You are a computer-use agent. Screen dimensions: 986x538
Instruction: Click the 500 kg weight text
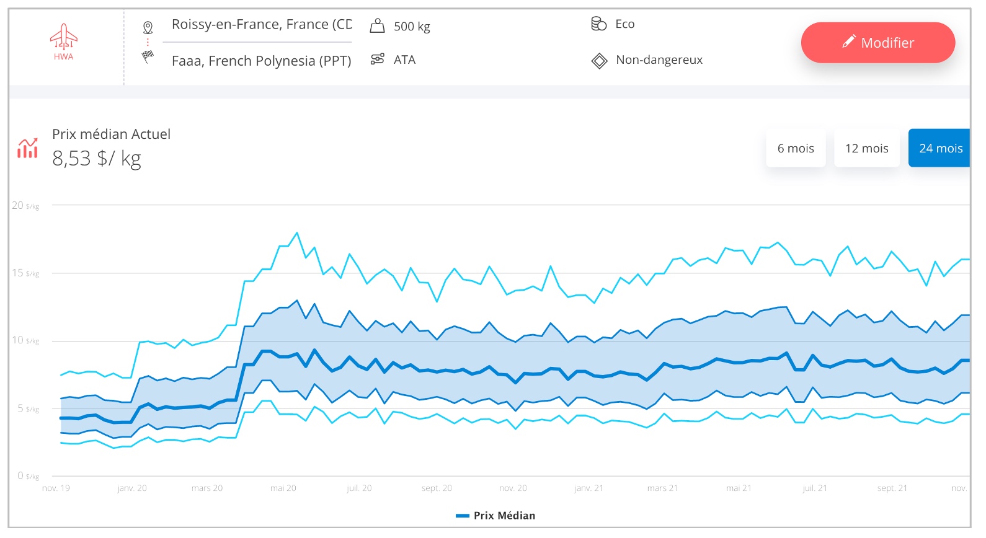point(412,27)
